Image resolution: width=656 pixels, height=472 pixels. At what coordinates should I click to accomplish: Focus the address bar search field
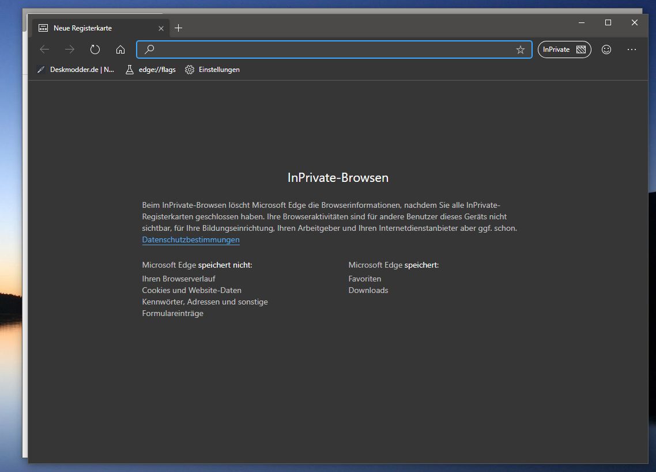(x=334, y=50)
